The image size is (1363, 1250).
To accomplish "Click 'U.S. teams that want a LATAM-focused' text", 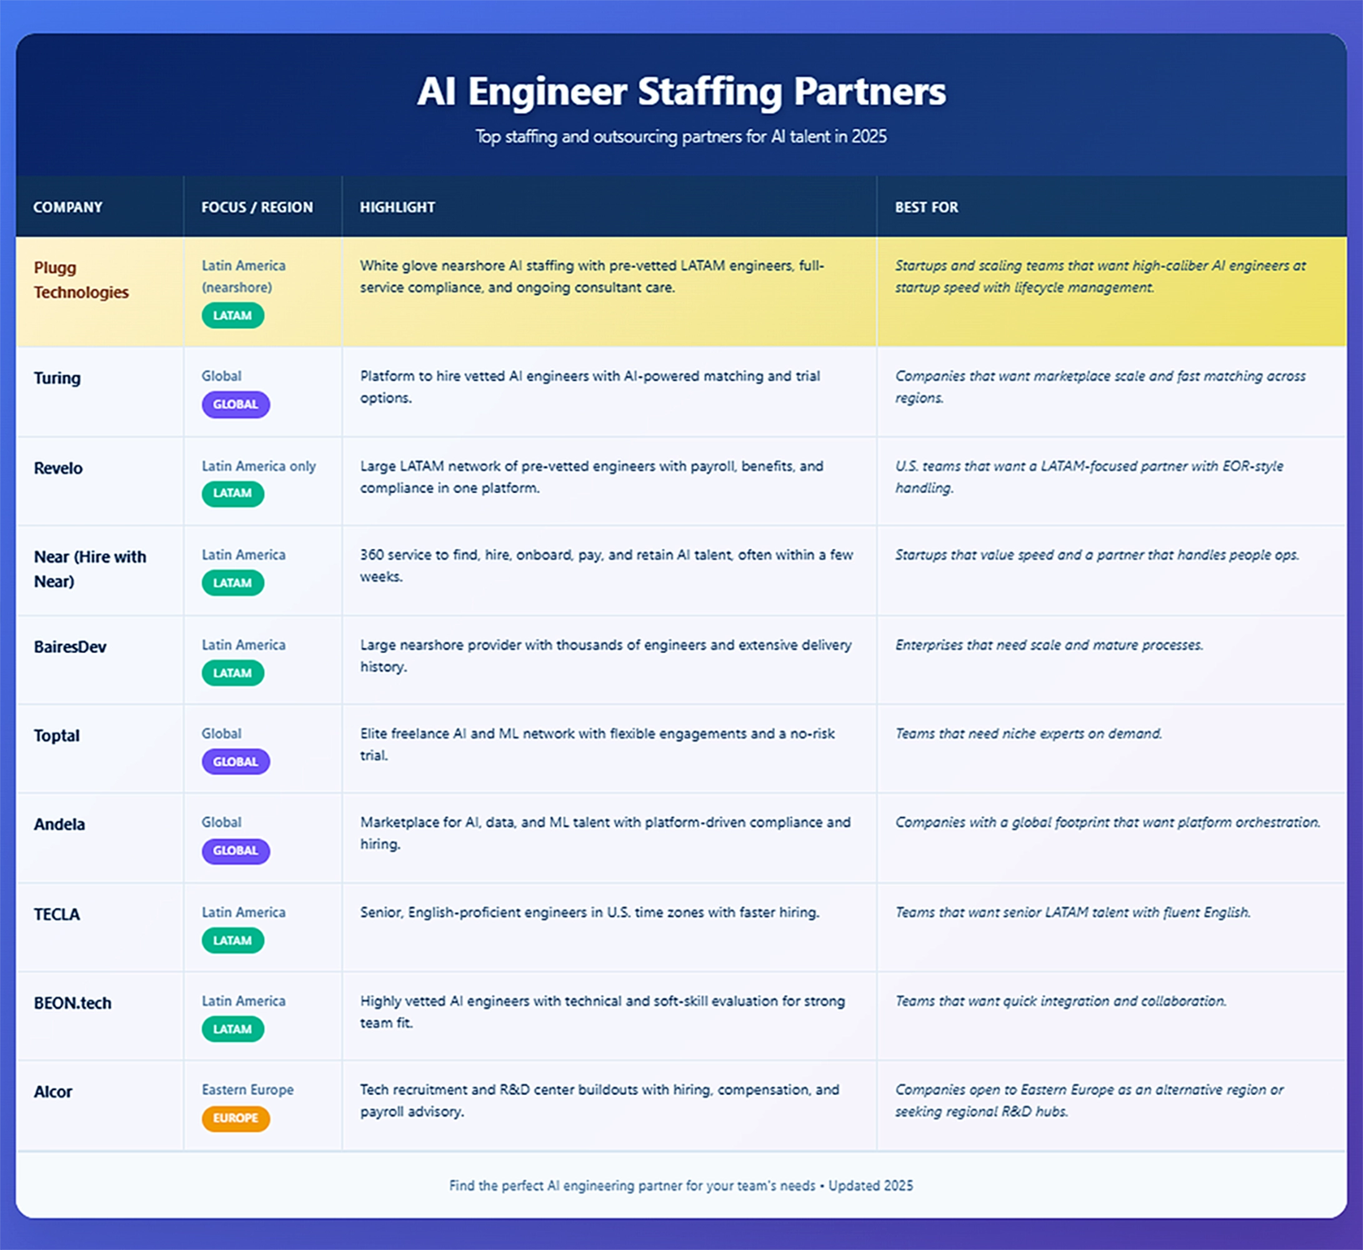I will (1089, 476).
